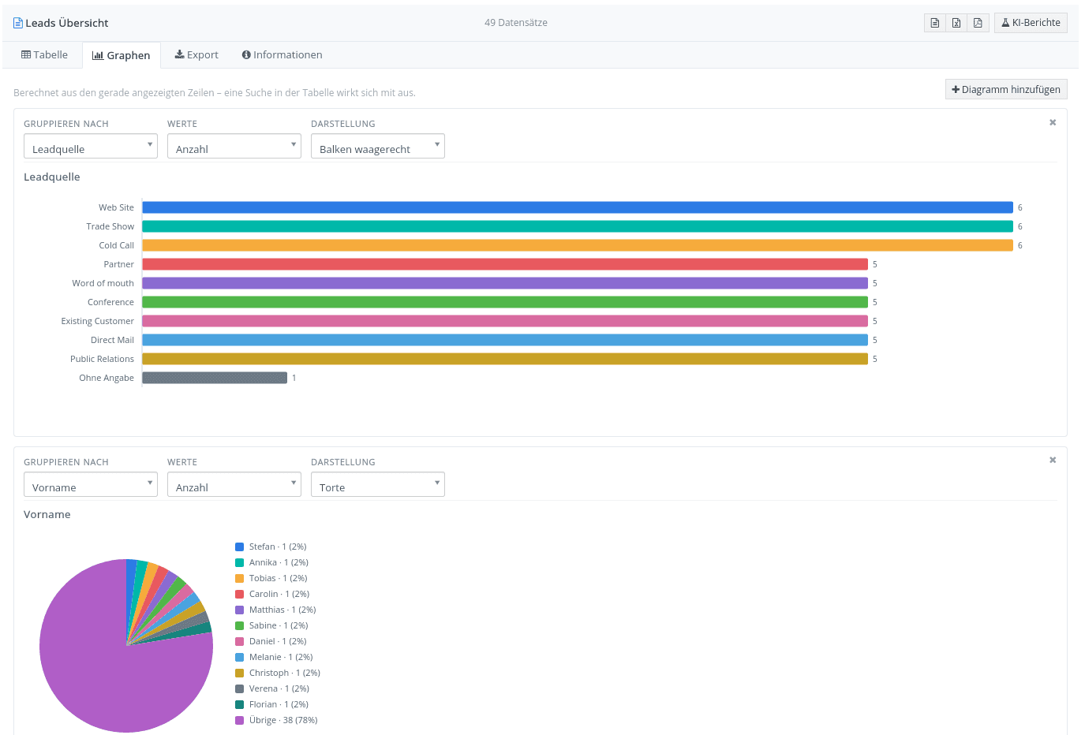
Task: Open the Leadquelle grouping dropdown
Action: tap(91, 146)
